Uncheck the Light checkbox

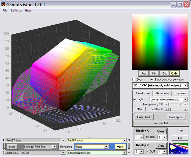pos(135,99)
